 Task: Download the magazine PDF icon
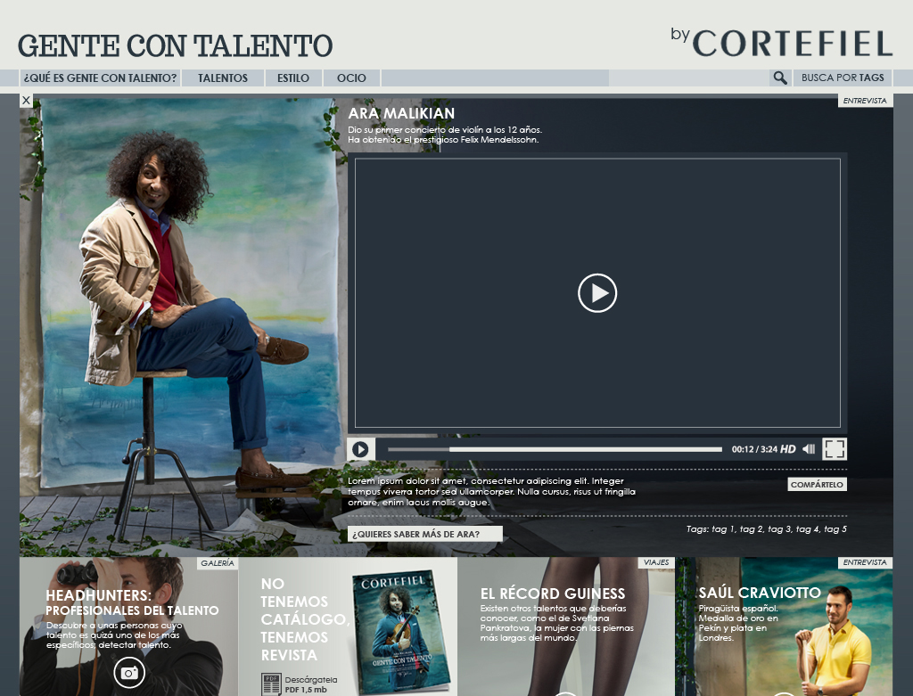pyautogui.click(x=270, y=684)
